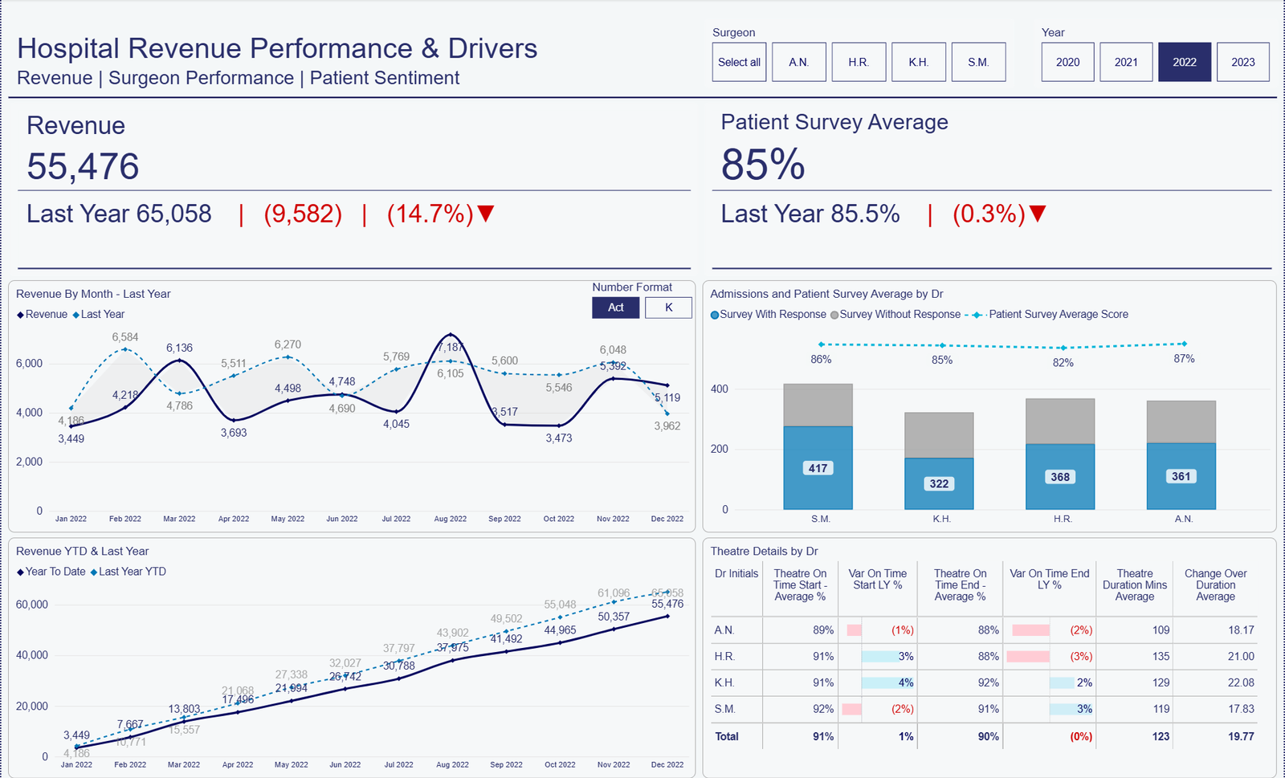The height and width of the screenshot is (778, 1285).
Task: Click the Last Year legend marker in monthly chart
Action: click(76, 315)
